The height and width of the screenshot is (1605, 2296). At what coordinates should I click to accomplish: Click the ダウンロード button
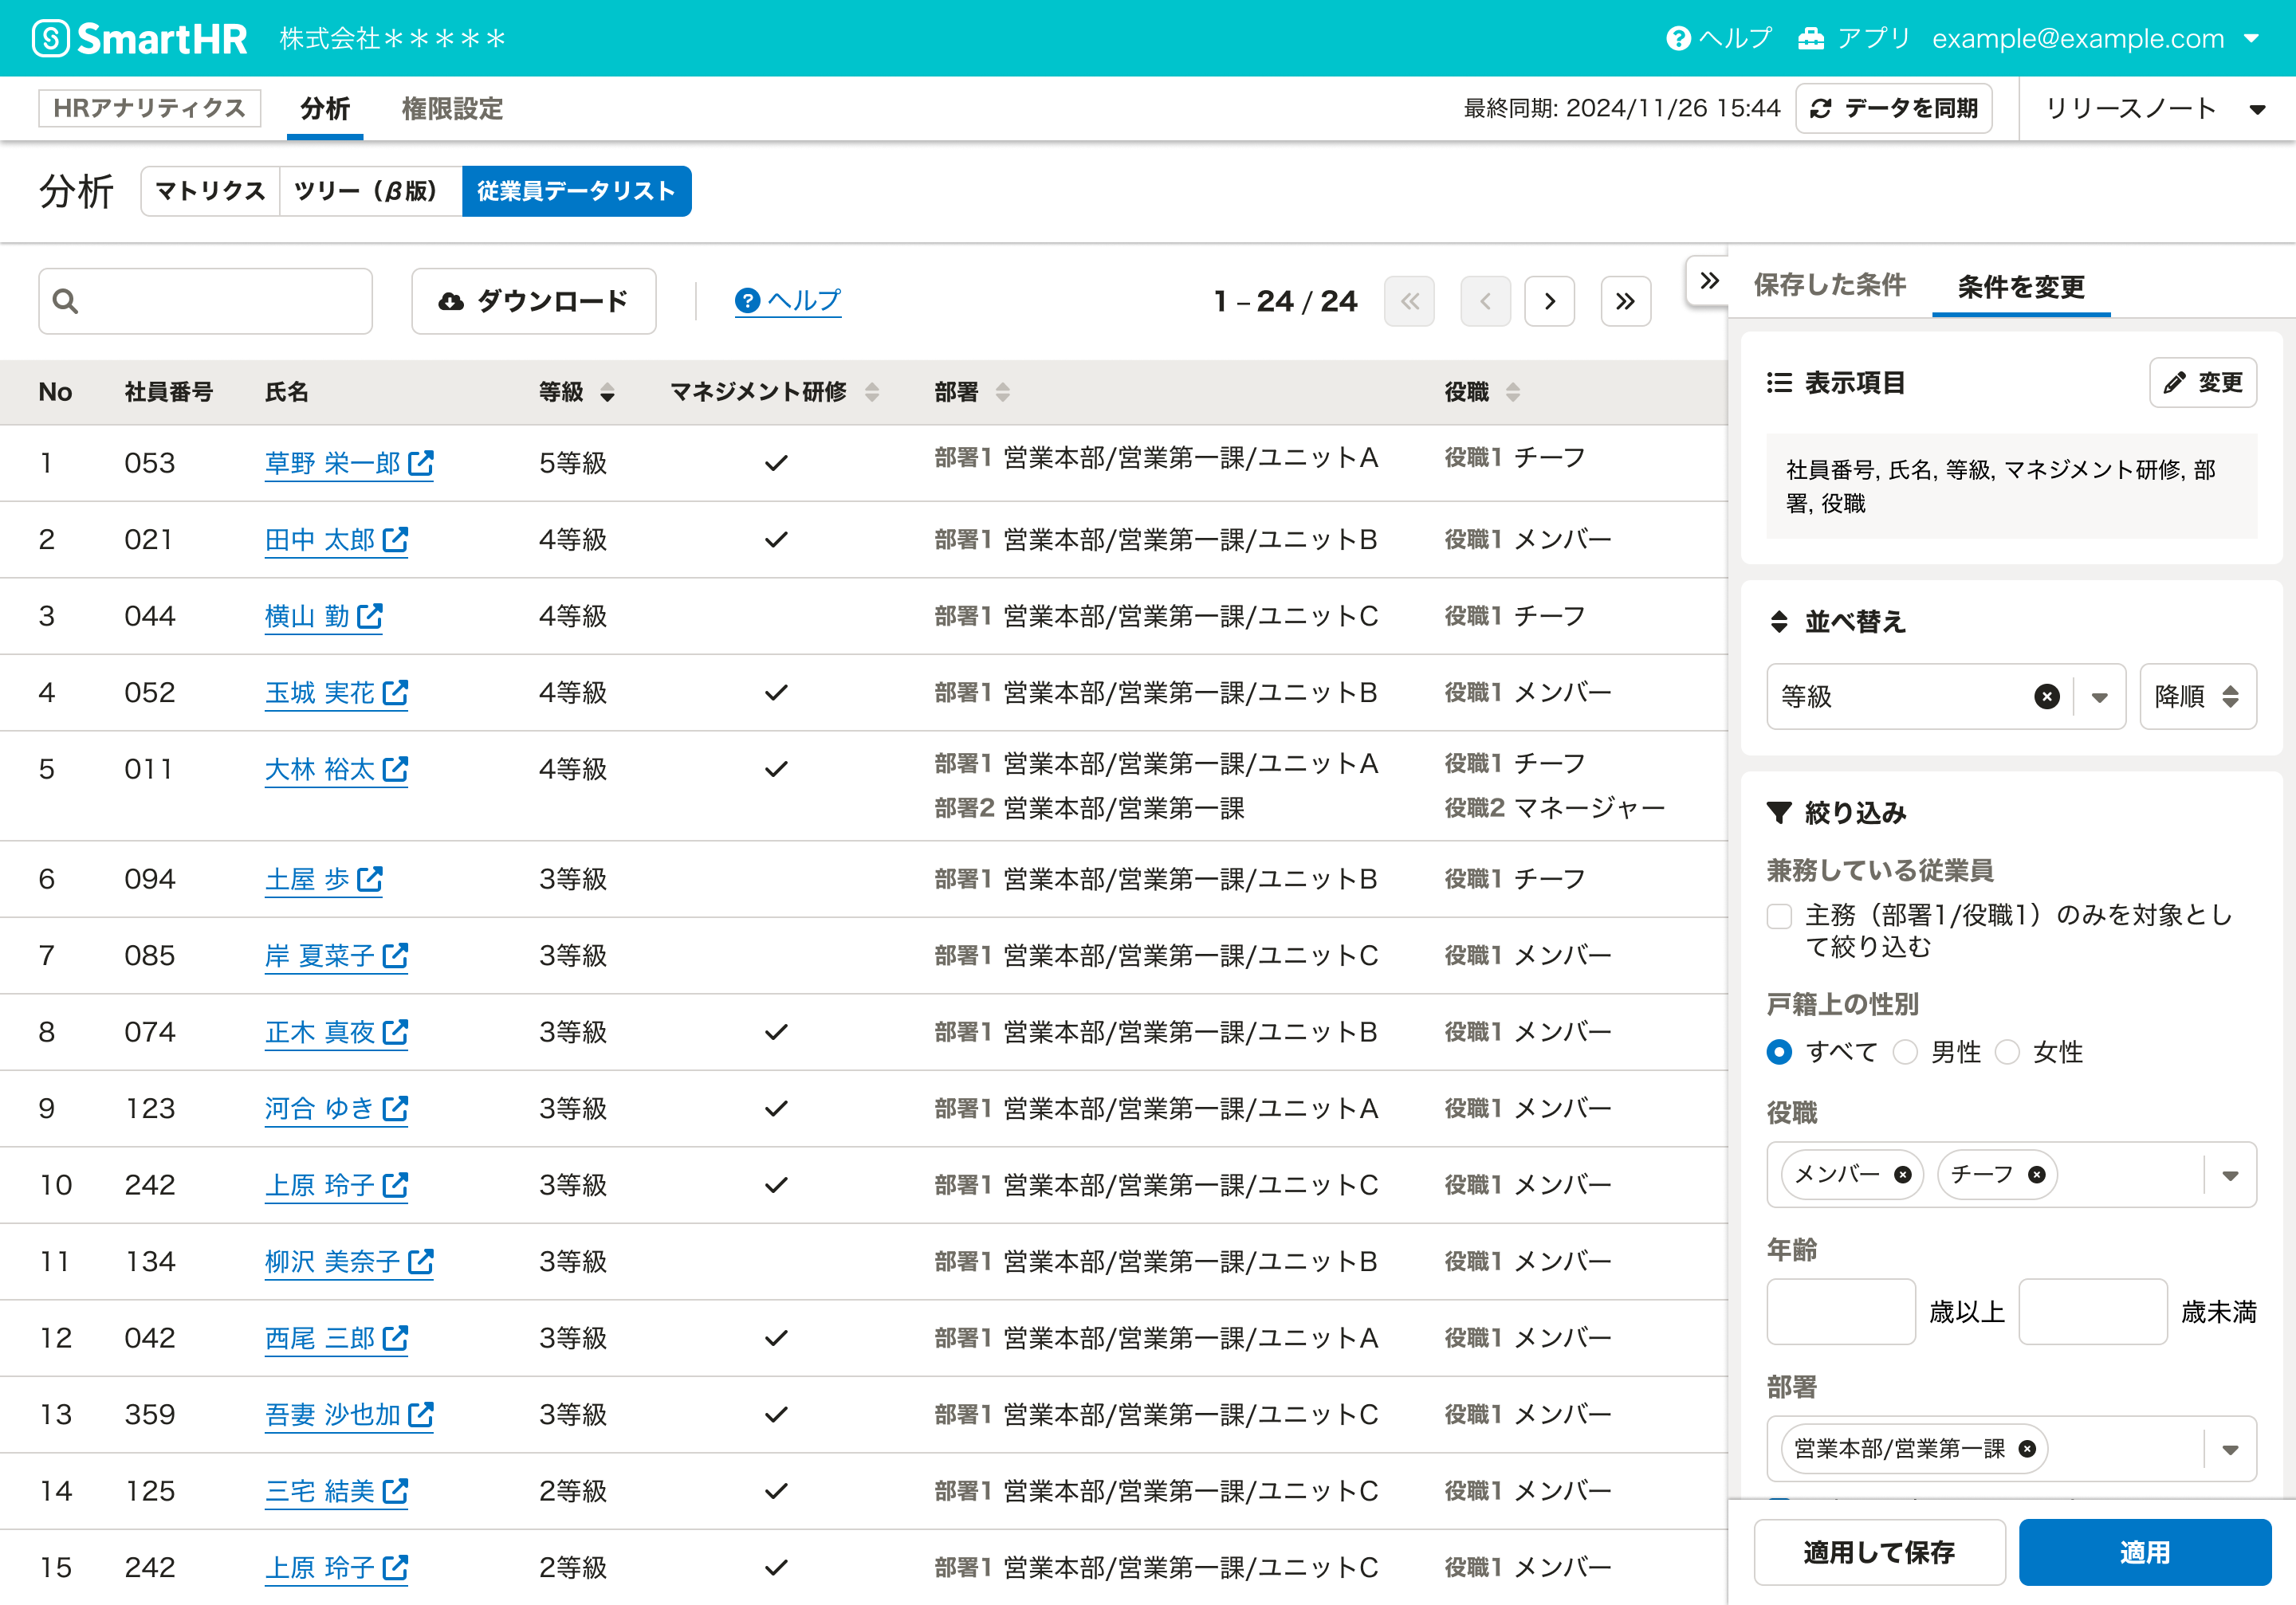tap(533, 300)
